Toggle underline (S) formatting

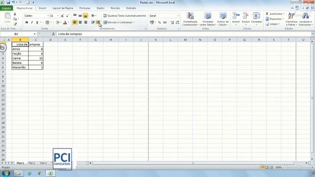tap(37, 23)
